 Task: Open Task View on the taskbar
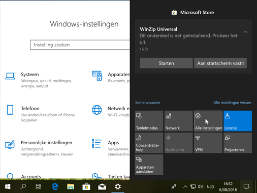pos(39,187)
